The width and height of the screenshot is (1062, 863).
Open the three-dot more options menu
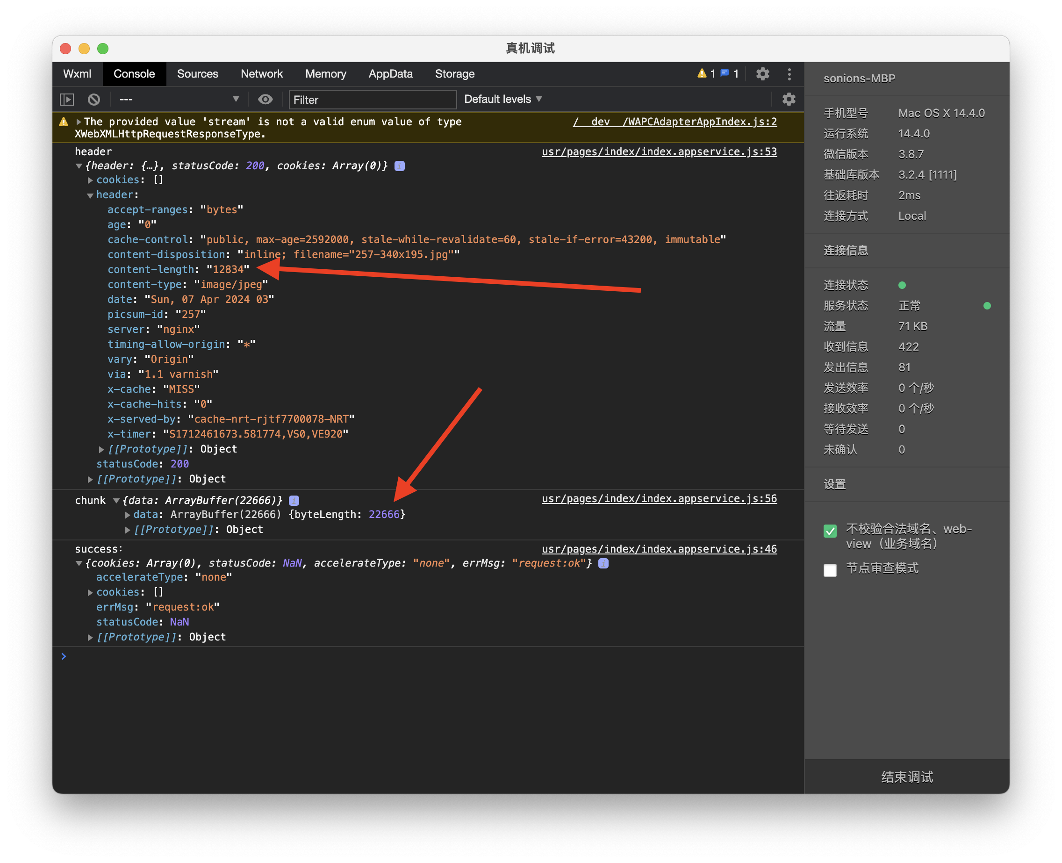tap(789, 74)
